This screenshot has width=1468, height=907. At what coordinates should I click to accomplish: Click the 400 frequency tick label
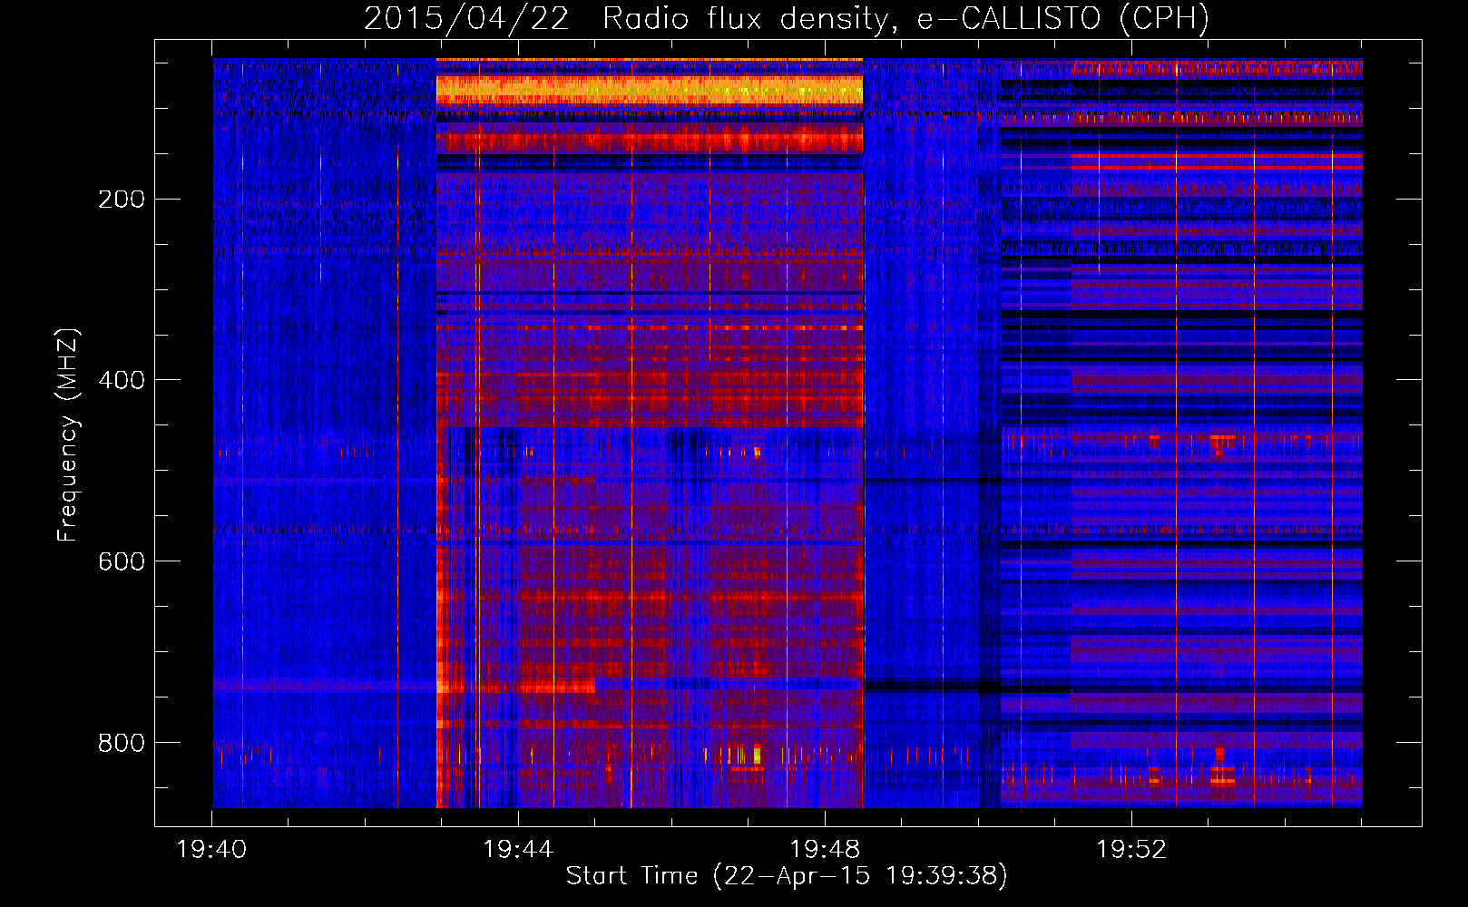121,380
